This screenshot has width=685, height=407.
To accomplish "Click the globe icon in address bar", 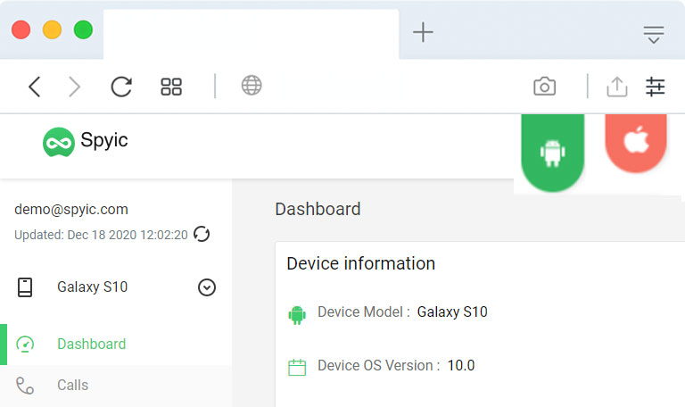I will click(x=252, y=86).
